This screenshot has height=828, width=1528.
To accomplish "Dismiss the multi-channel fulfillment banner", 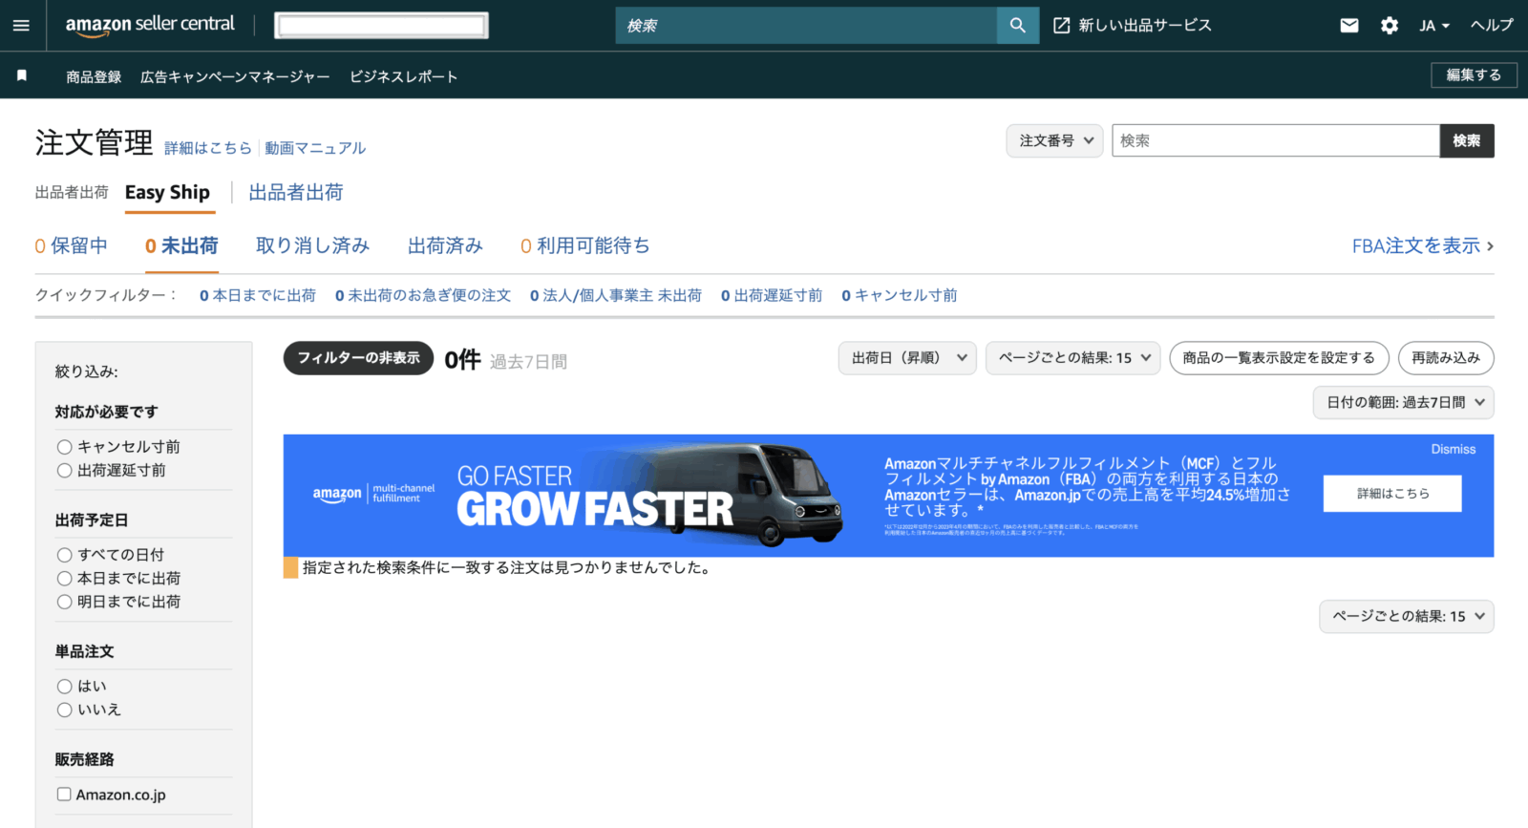I will [1453, 450].
